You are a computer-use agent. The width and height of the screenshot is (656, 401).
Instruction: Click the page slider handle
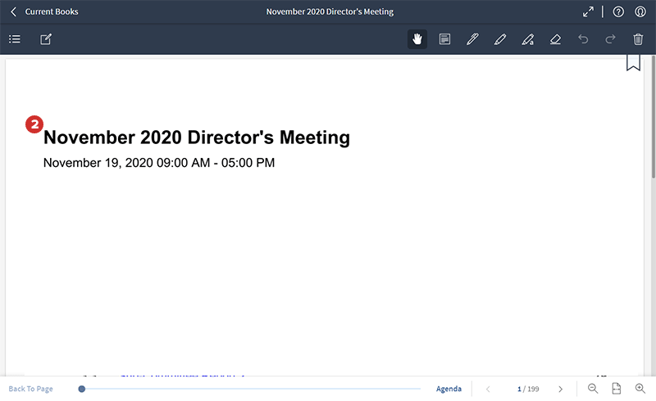coord(82,389)
